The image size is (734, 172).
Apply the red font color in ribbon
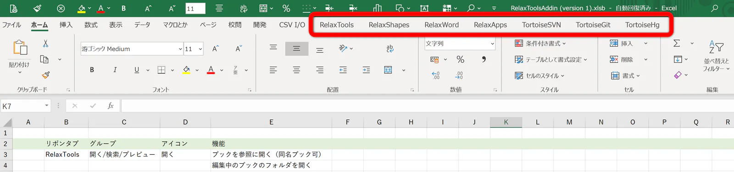tap(211, 70)
